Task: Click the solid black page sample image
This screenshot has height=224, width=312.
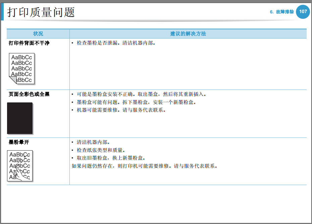Action: [20, 118]
